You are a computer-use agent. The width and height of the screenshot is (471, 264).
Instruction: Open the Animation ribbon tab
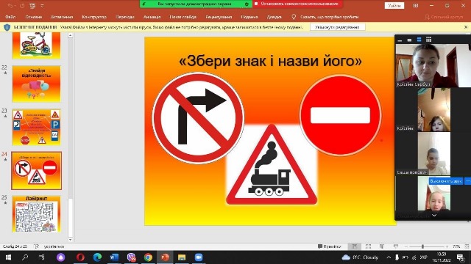152,17
